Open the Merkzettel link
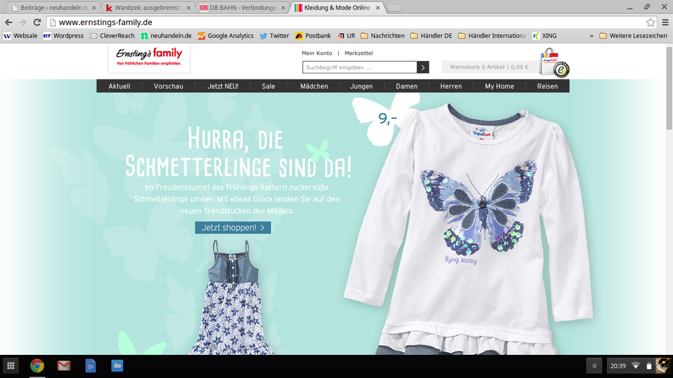The height and width of the screenshot is (378, 673). point(359,53)
